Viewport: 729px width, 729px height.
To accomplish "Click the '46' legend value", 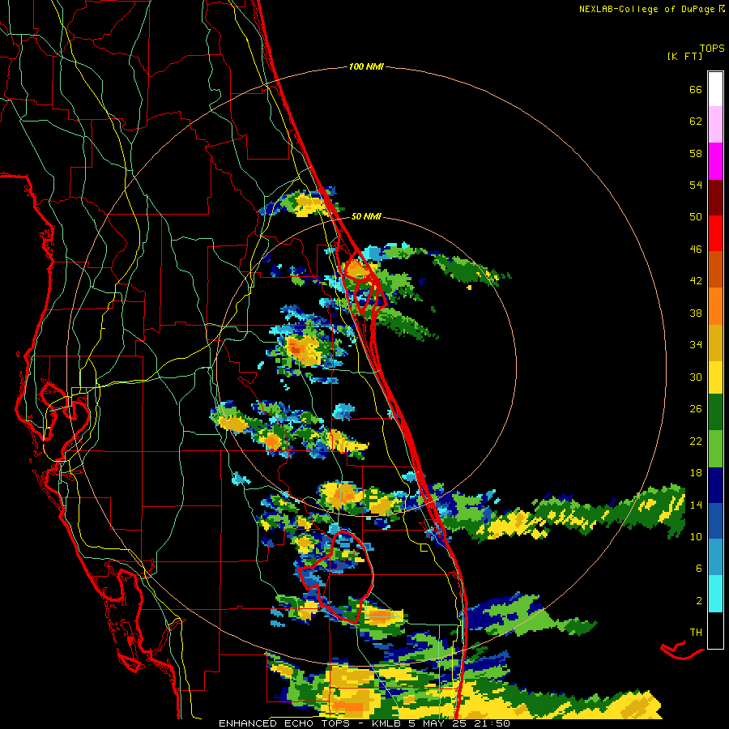I will pos(696,249).
